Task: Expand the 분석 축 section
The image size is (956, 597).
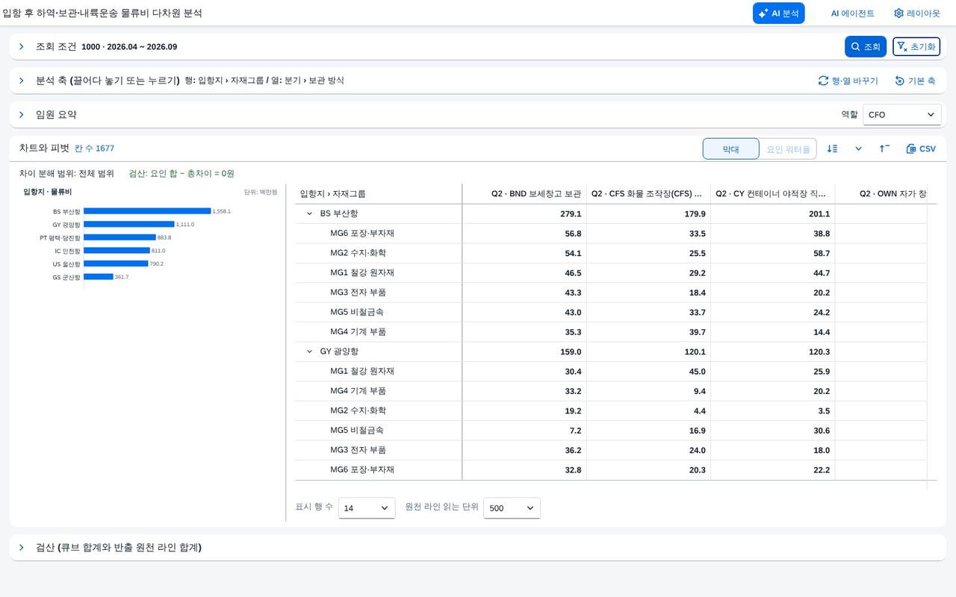Action: click(22, 81)
